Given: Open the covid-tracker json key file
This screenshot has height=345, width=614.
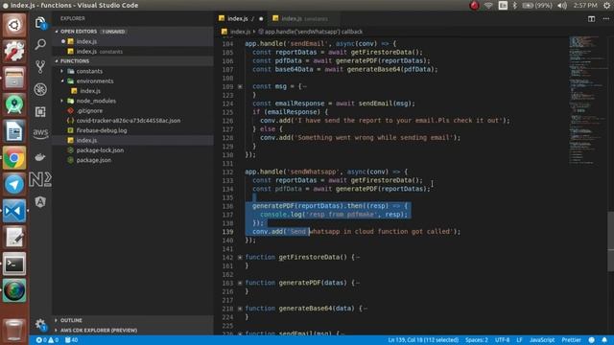Looking at the screenshot, I should 133,121.
